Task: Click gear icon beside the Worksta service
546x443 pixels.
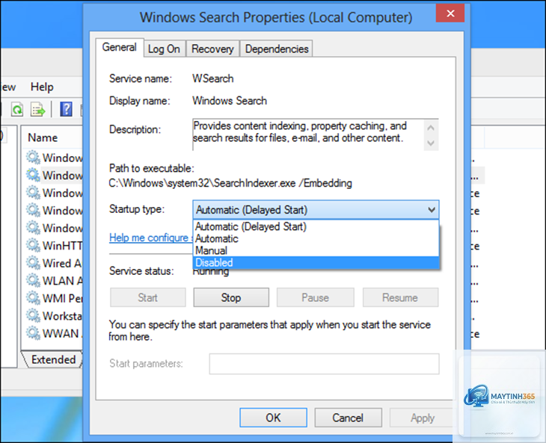Action: point(33,316)
